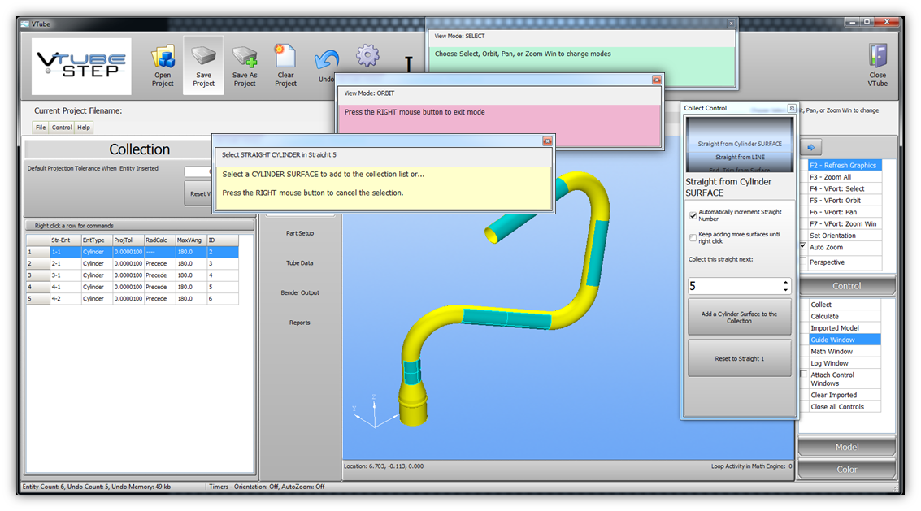Image resolution: width=921 pixels, height=511 pixels.
Task: Open the File menu
Action: pos(41,128)
